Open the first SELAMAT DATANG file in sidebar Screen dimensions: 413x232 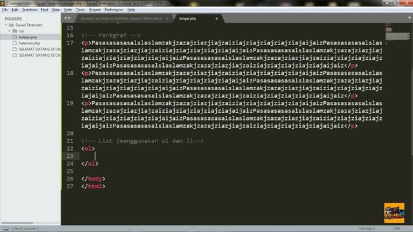(39, 49)
